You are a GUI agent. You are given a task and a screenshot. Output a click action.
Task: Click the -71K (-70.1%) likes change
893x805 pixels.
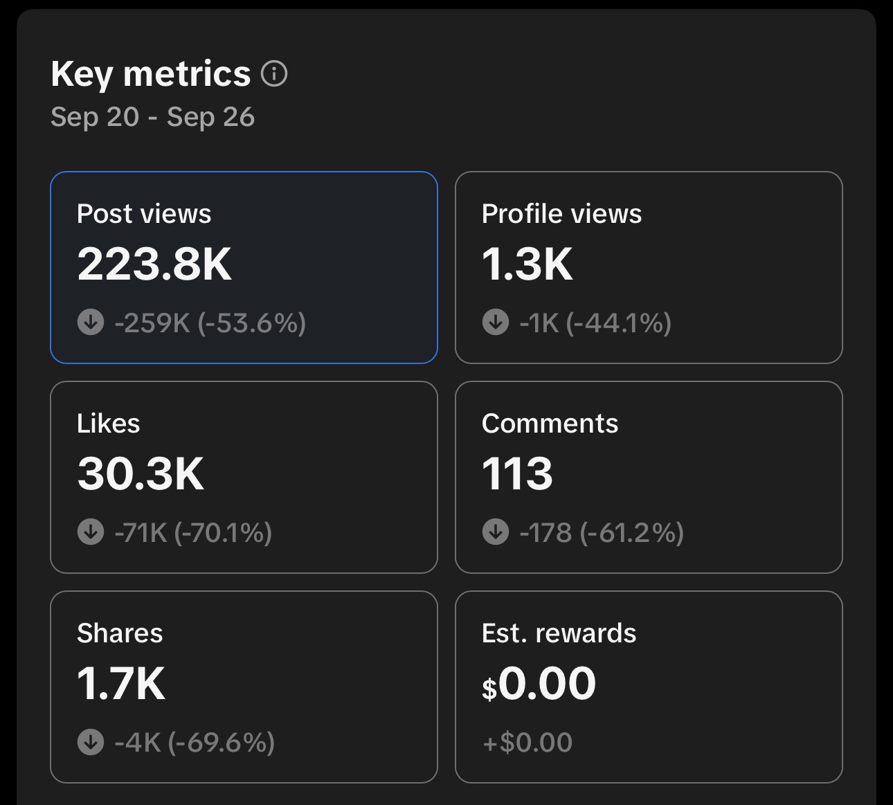(x=193, y=532)
